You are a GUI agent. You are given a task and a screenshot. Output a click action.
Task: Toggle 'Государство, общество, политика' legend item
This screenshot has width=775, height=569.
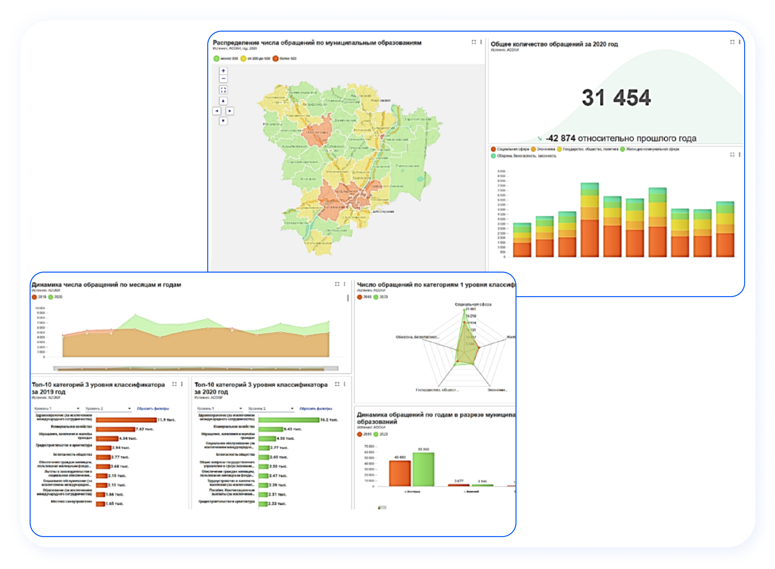(588, 149)
